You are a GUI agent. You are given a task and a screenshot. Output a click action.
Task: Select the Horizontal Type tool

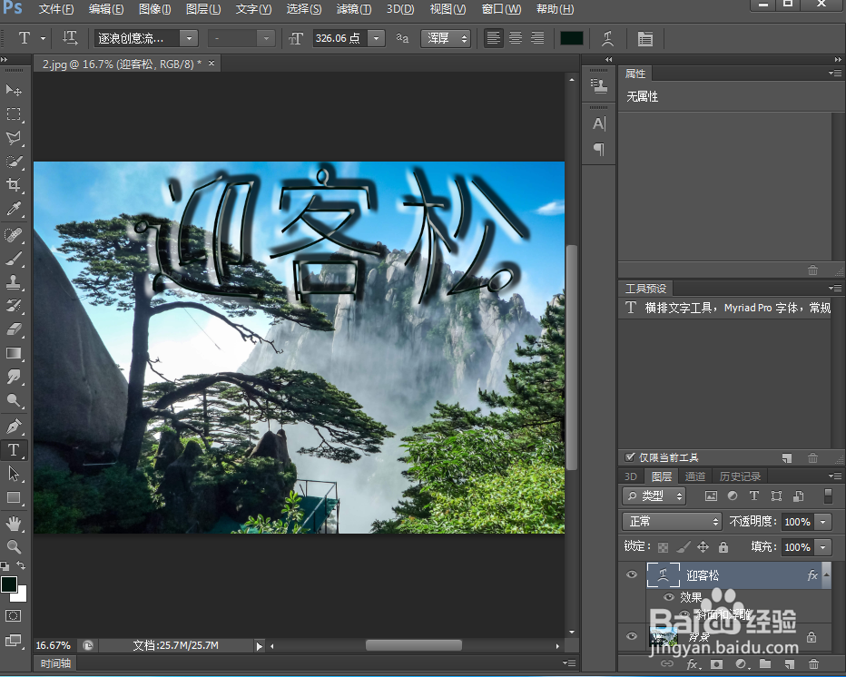[x=14, y=450]
